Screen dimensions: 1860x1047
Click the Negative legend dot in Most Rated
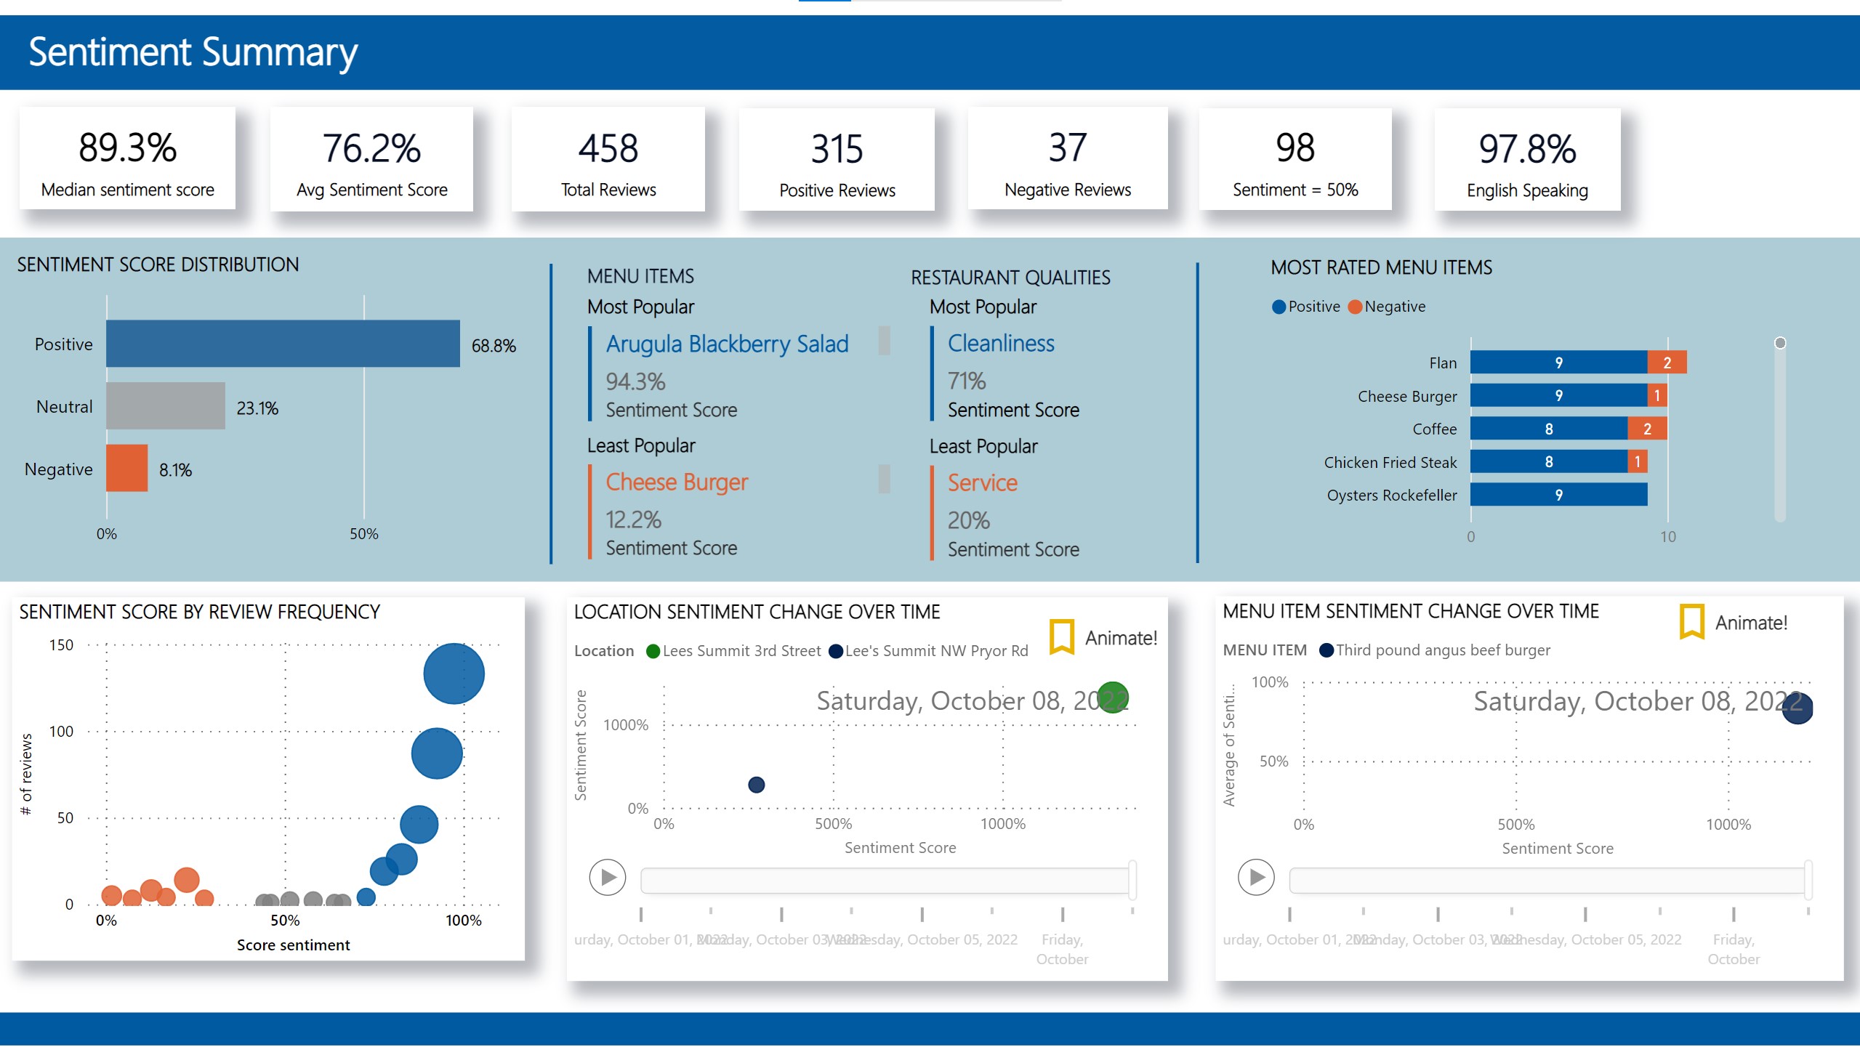pos(1355,307)
